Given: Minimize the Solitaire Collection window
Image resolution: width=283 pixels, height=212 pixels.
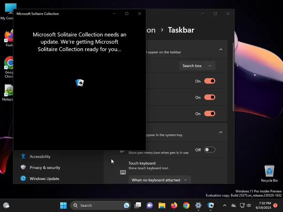Looking at the screenshot, I should pos(114,14).
